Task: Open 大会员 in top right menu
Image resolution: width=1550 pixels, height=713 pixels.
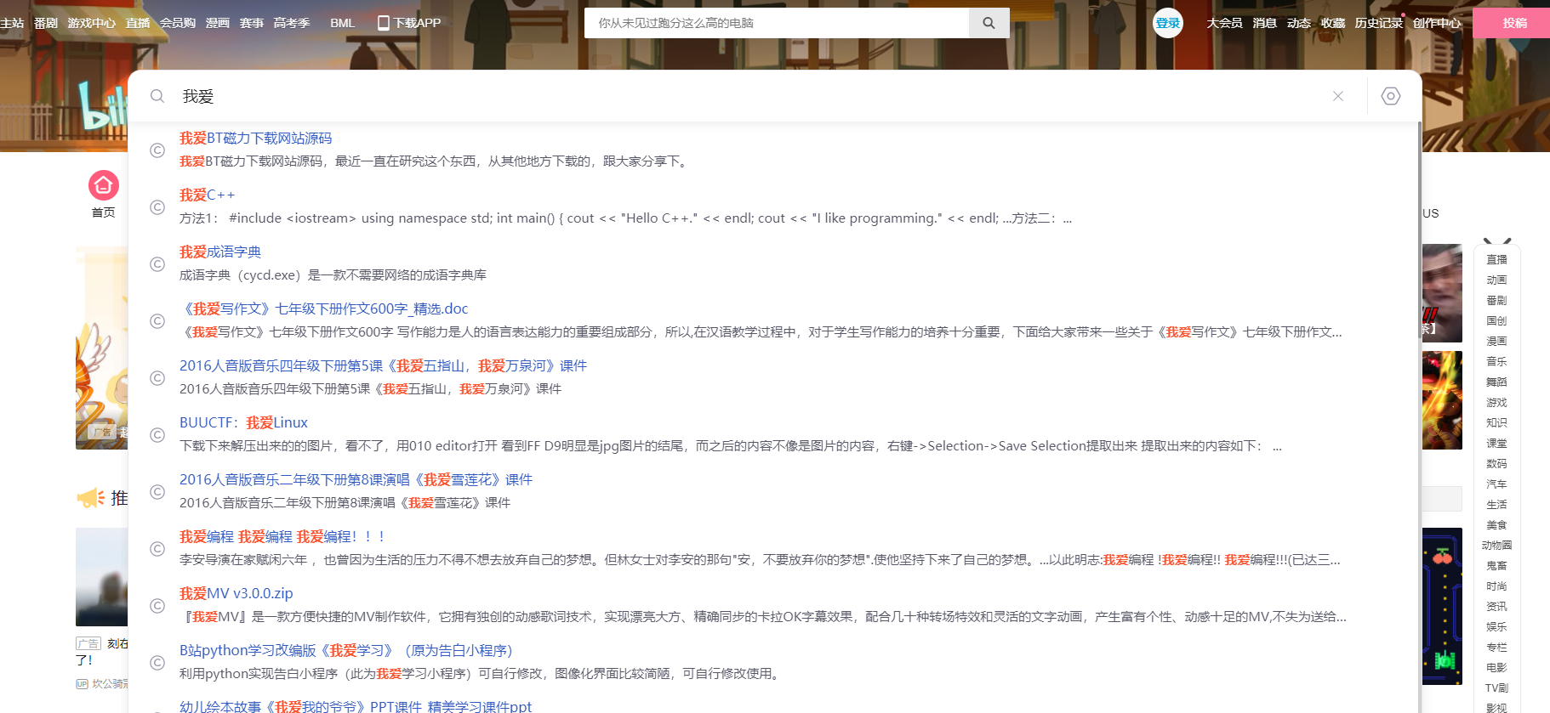Action: (x=1224, y=23)
